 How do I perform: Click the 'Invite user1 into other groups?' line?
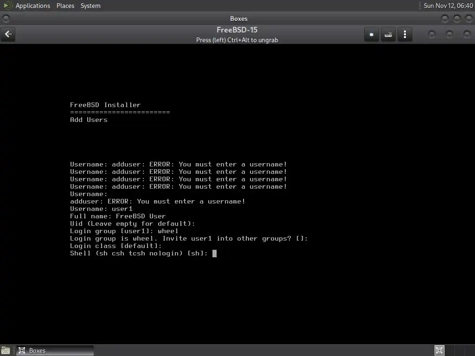[189, 239]
